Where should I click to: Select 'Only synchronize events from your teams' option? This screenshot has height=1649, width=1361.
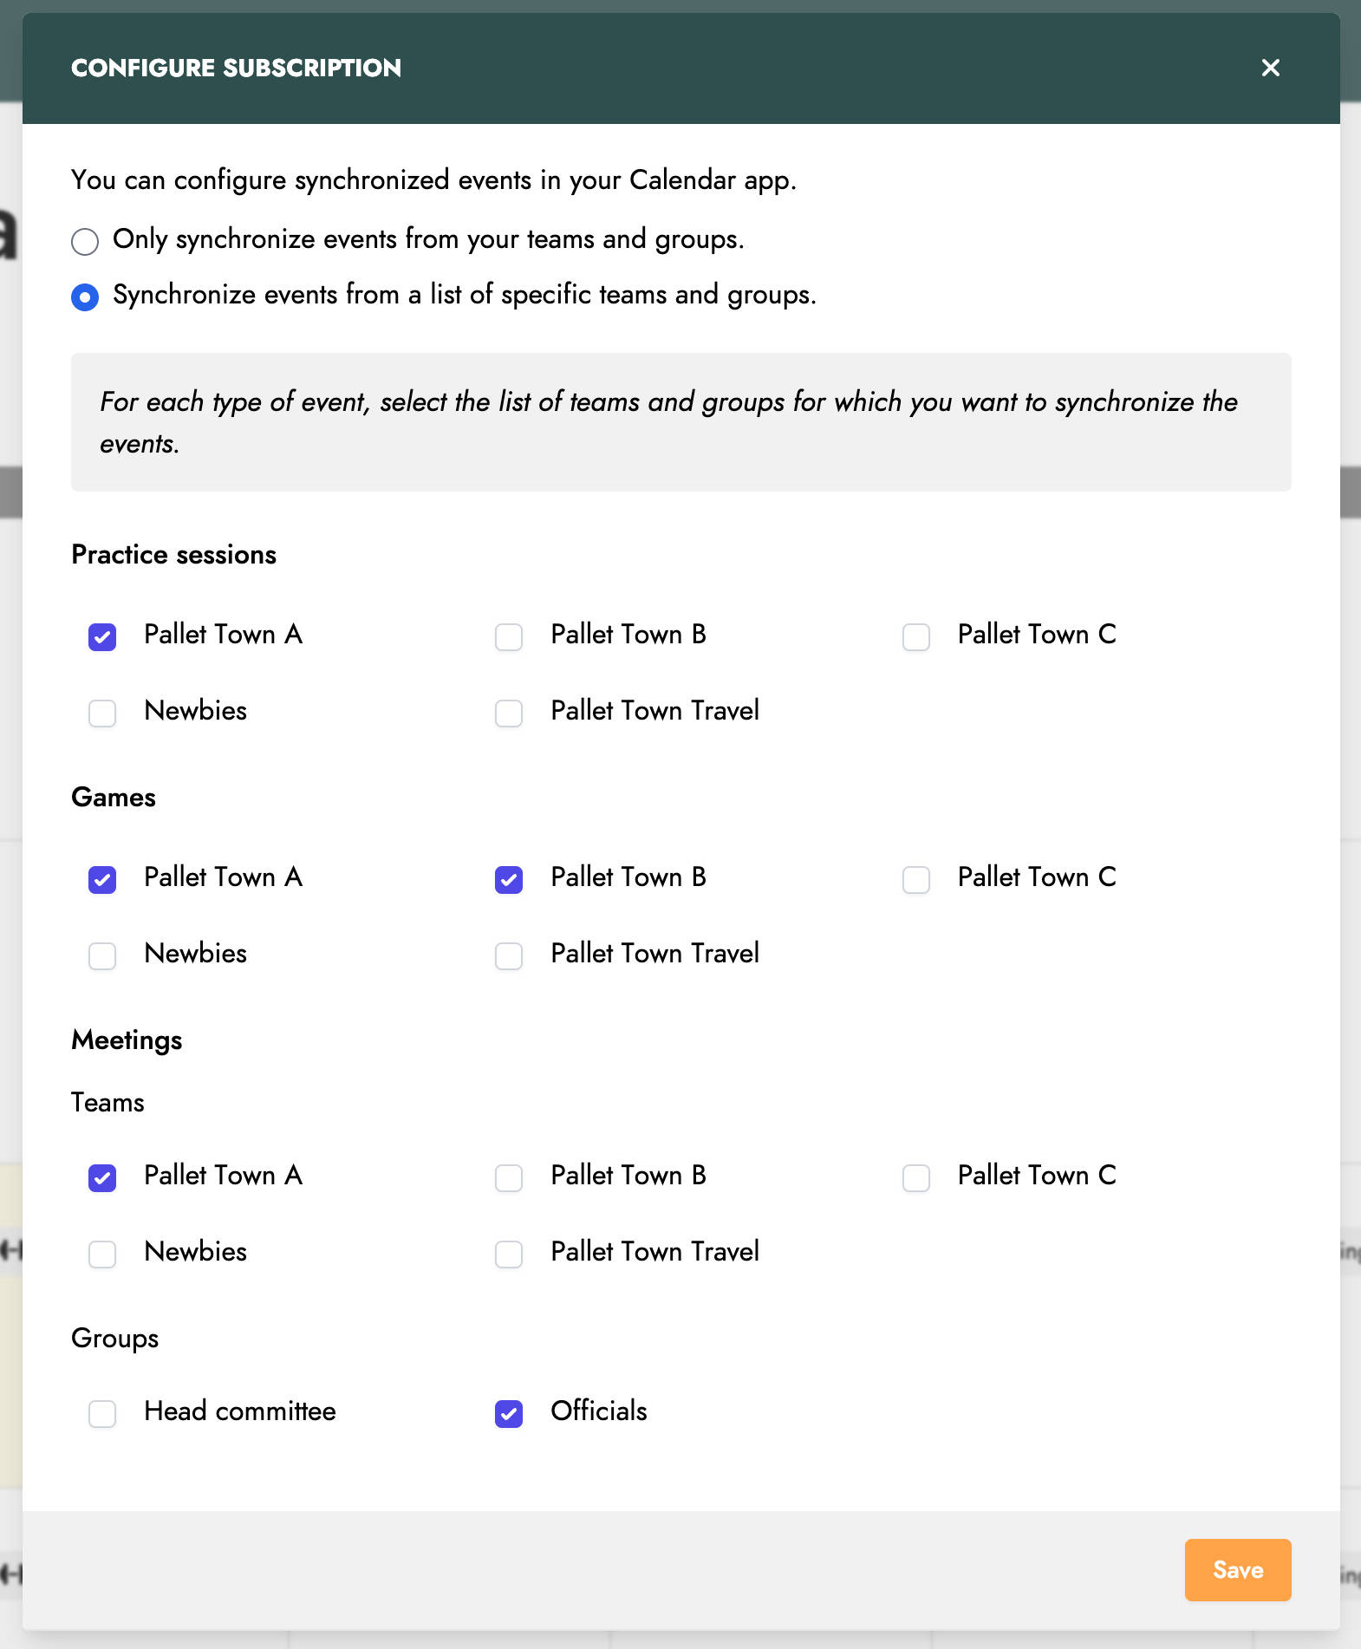[x=85, y=241]
